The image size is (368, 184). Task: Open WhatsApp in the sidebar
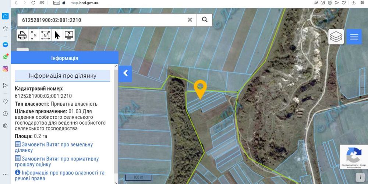[5, 57]
